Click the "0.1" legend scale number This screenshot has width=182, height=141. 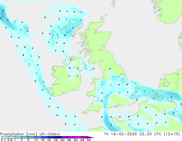click(3, 140)
